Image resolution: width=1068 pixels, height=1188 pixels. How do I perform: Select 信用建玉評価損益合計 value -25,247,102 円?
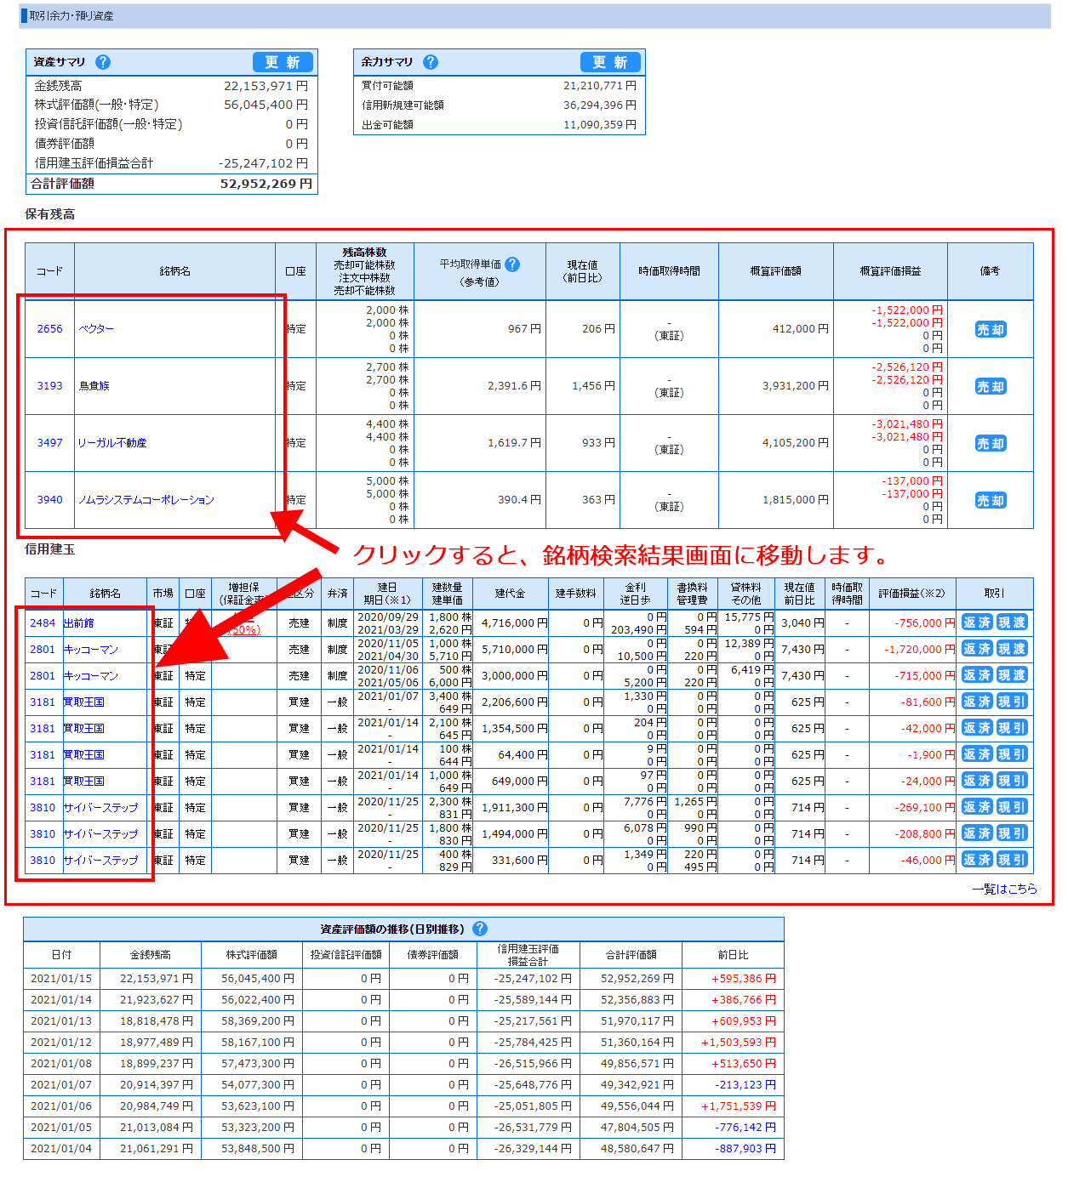coord(263,163)
